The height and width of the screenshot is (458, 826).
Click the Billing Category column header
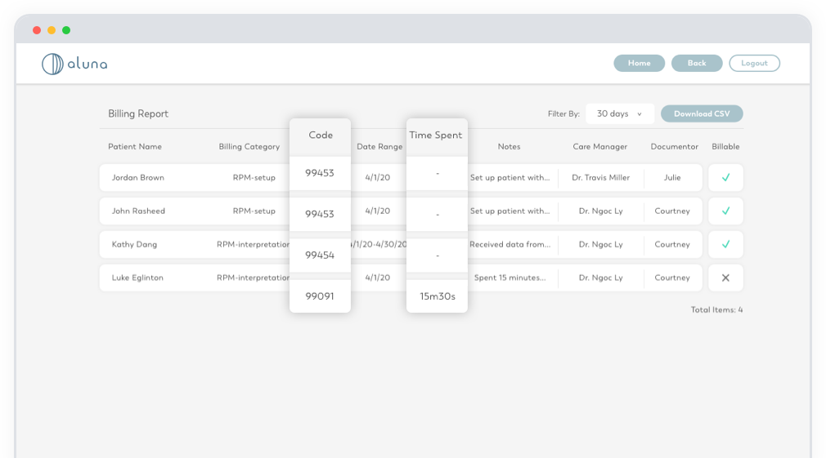point(249,147)
